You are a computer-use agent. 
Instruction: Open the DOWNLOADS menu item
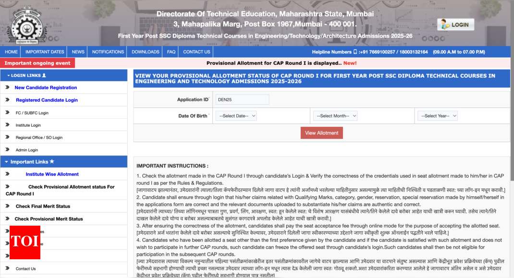[x=145, y=52]
